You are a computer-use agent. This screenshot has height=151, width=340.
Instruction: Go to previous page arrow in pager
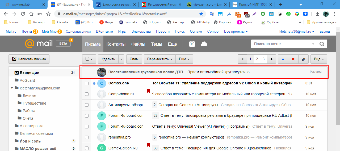tap(242, 59)
